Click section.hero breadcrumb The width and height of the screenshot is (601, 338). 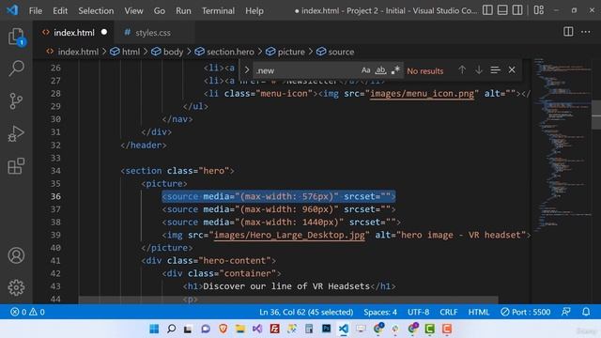230,52
